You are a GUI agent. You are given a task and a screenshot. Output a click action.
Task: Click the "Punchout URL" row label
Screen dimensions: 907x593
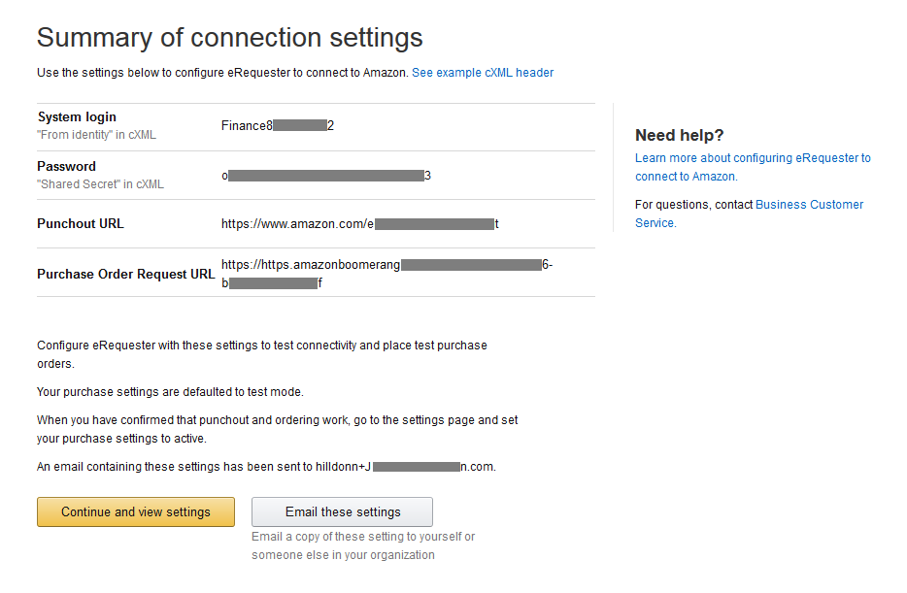pyautogui.click(x=81, y=224)
